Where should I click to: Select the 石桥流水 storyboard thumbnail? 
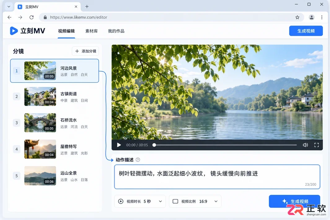pos(40,123)
